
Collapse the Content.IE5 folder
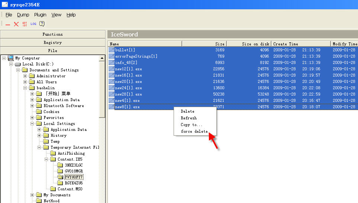click(x=46, y=159)
